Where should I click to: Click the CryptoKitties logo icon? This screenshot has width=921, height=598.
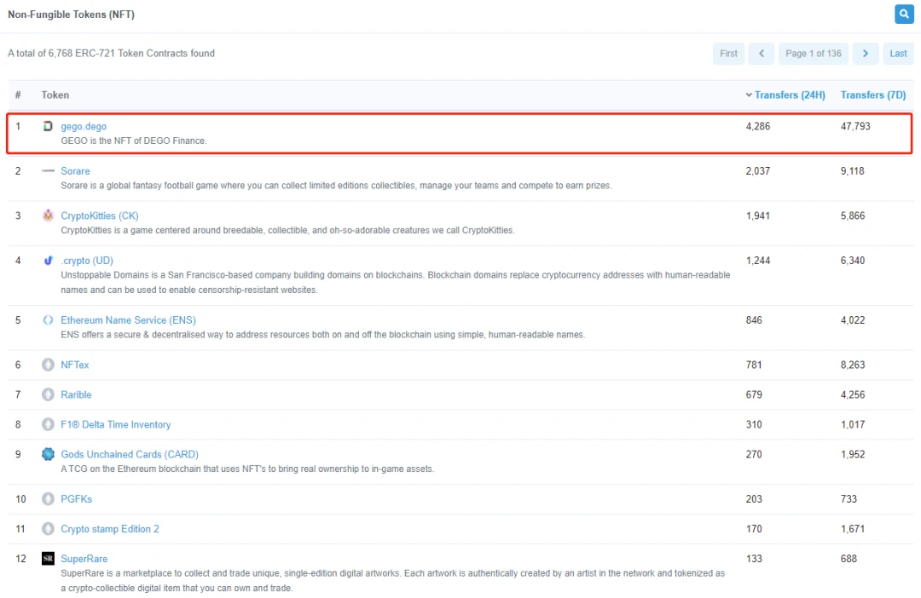[48, 216]
